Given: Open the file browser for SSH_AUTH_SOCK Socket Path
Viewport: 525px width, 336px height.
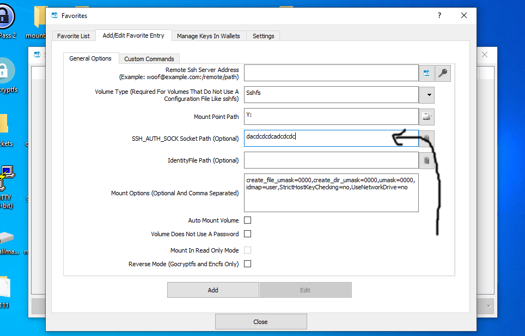Looking at the screenshot, I should tap(426, 138).
